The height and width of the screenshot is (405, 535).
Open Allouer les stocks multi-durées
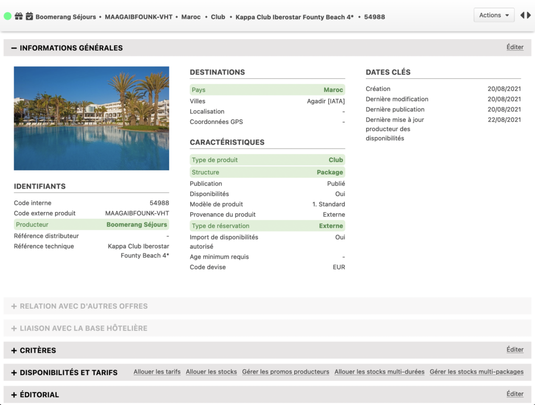click(379, 372)
